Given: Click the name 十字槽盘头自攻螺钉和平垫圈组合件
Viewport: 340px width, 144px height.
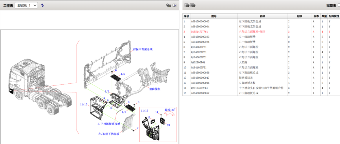Looking at the screenshot, I should [261, 88].
